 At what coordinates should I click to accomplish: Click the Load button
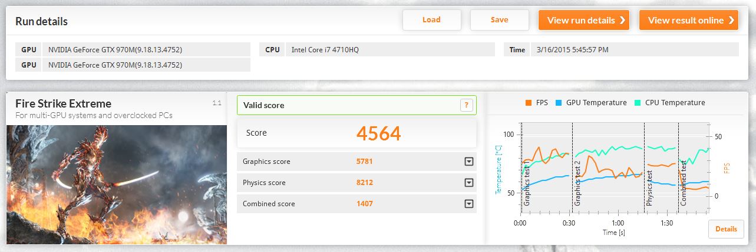[431, 20]
